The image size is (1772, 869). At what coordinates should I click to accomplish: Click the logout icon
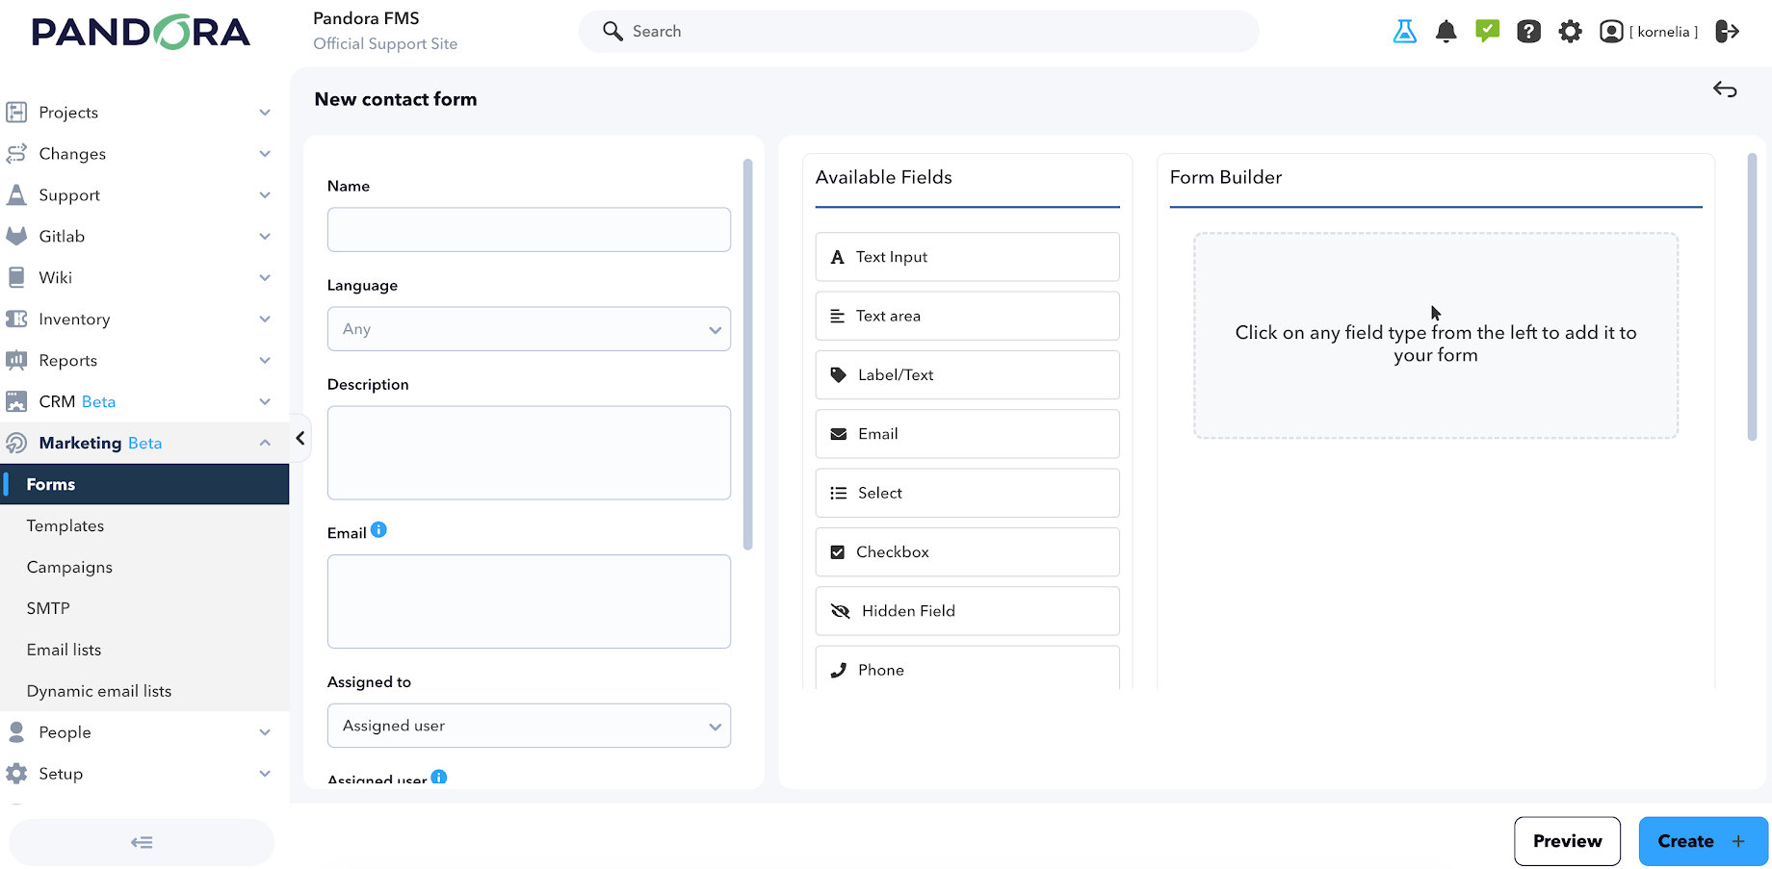click(x=1728, y=32)
